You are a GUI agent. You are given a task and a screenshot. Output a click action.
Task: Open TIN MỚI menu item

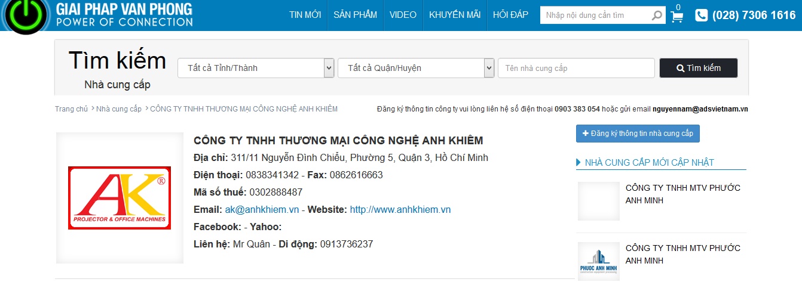pyautogui.click(x=305, y=15)
